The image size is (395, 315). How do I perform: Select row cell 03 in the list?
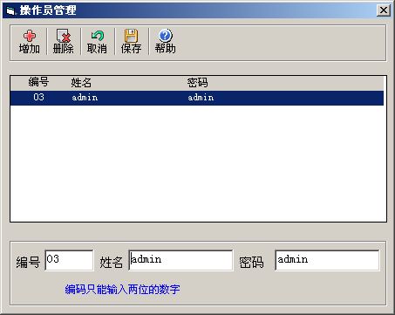38,97
